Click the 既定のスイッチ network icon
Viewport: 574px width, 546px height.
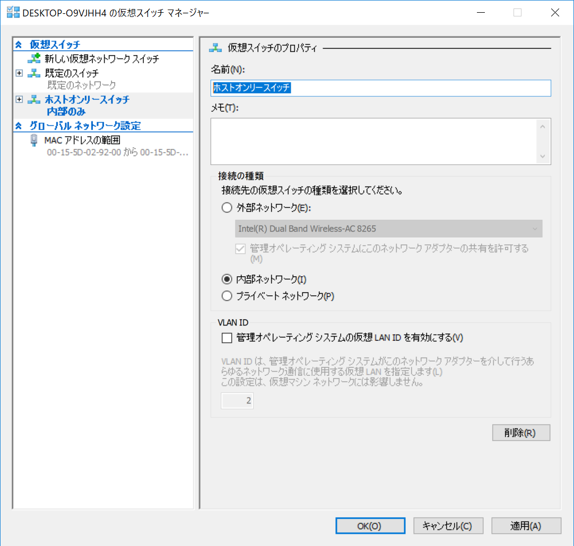pos(34,73)
